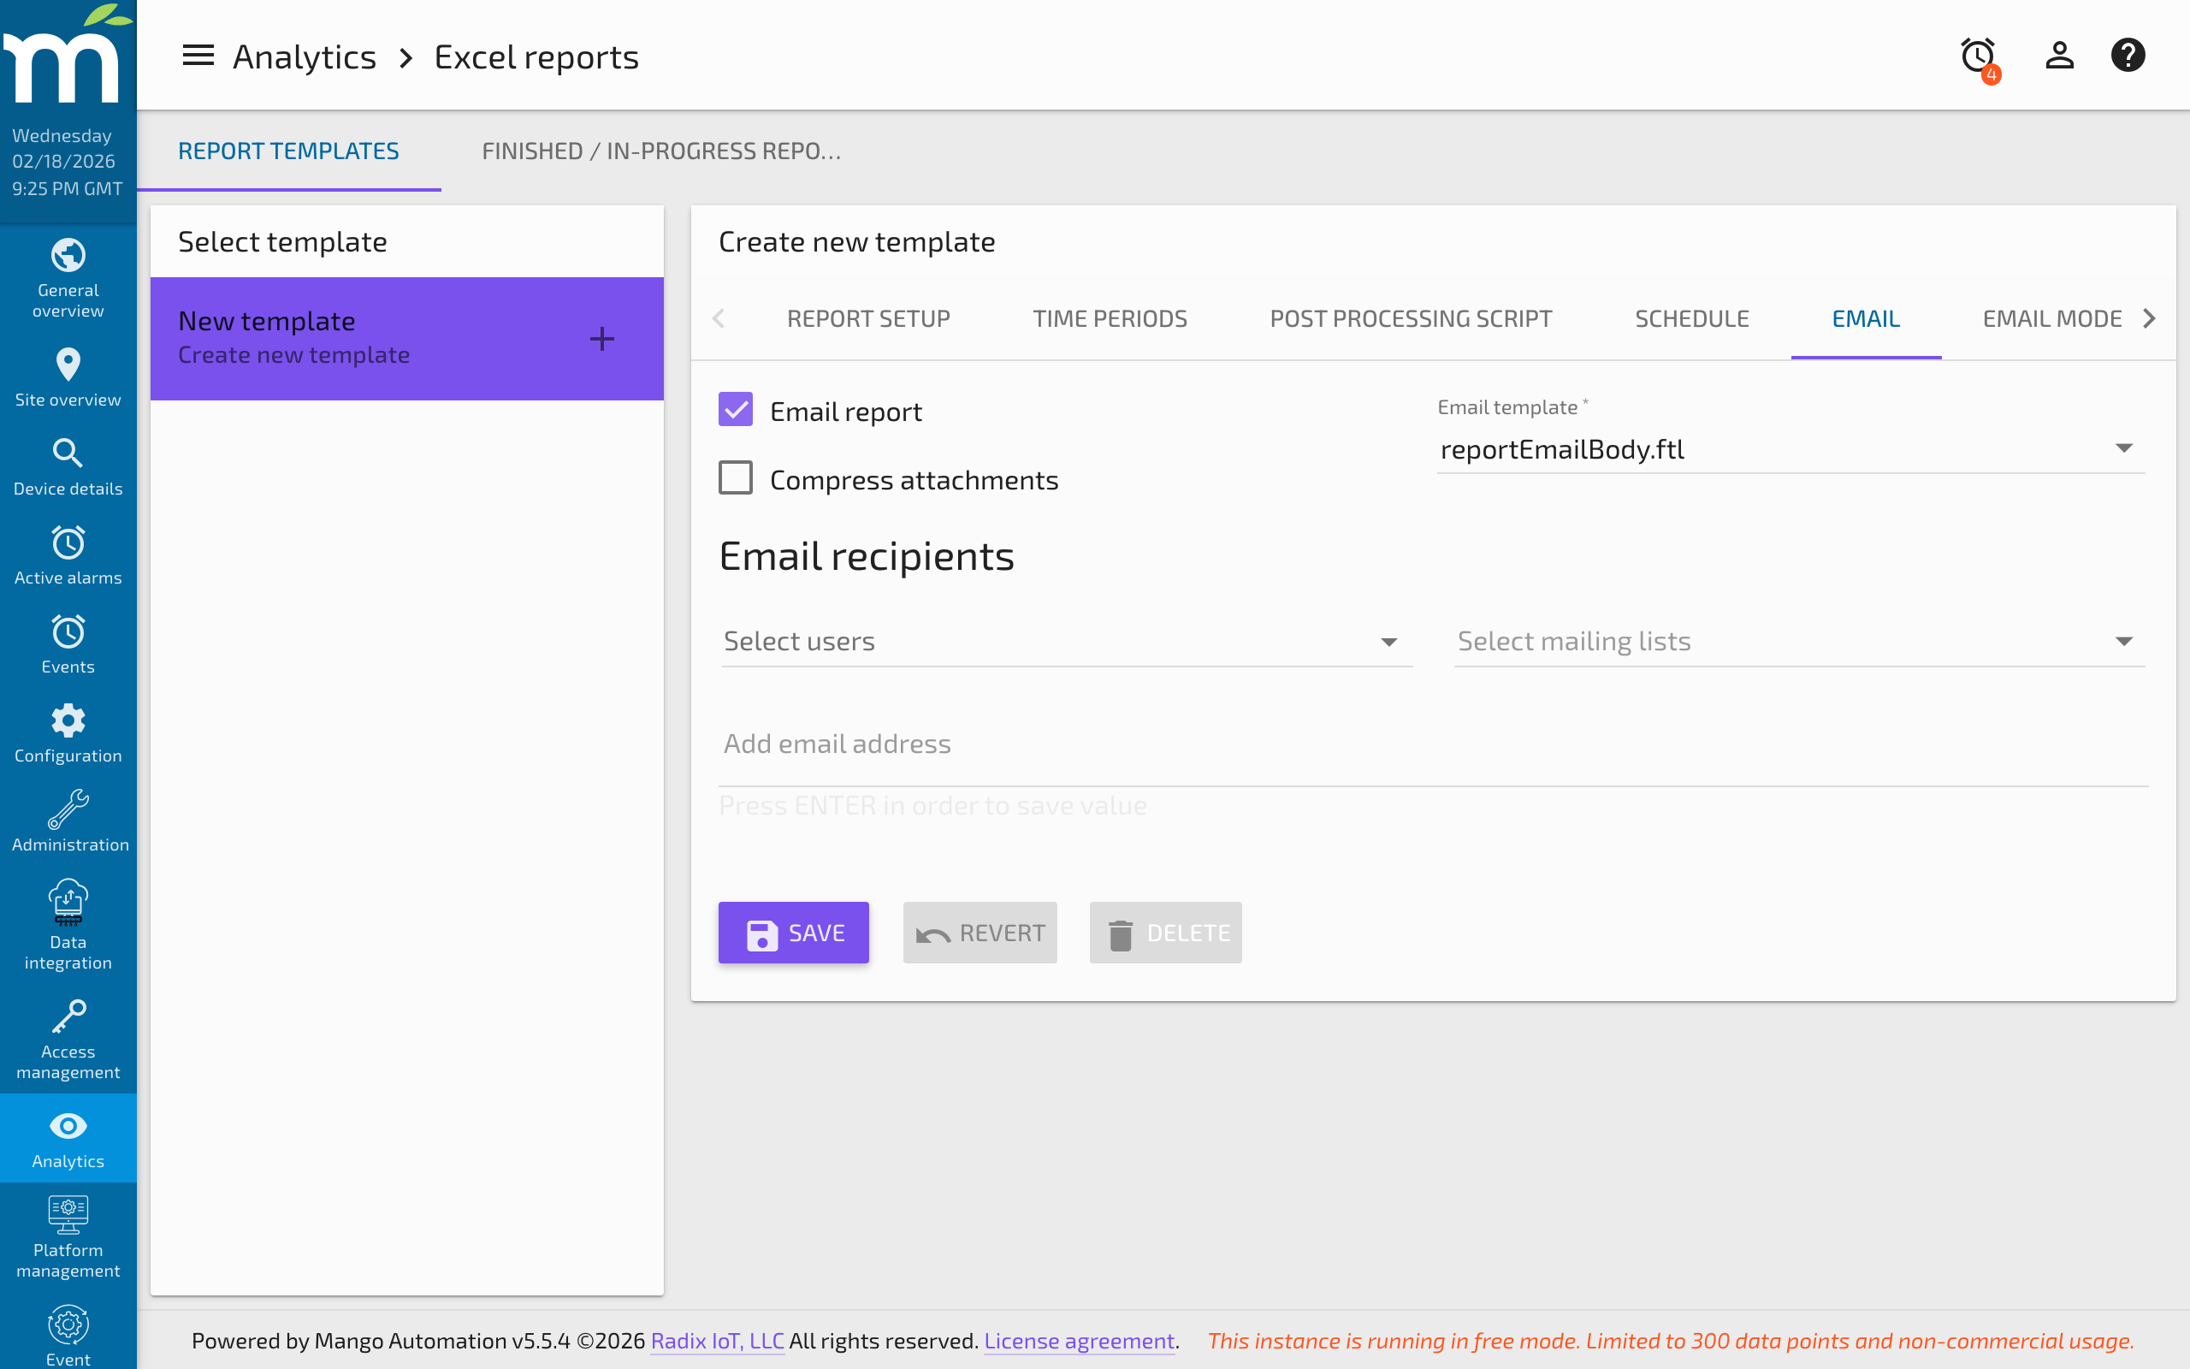Select Access management in the sidebar
The height and width of the screenshot is (1369, 2190).
[x=68, y=1039]
